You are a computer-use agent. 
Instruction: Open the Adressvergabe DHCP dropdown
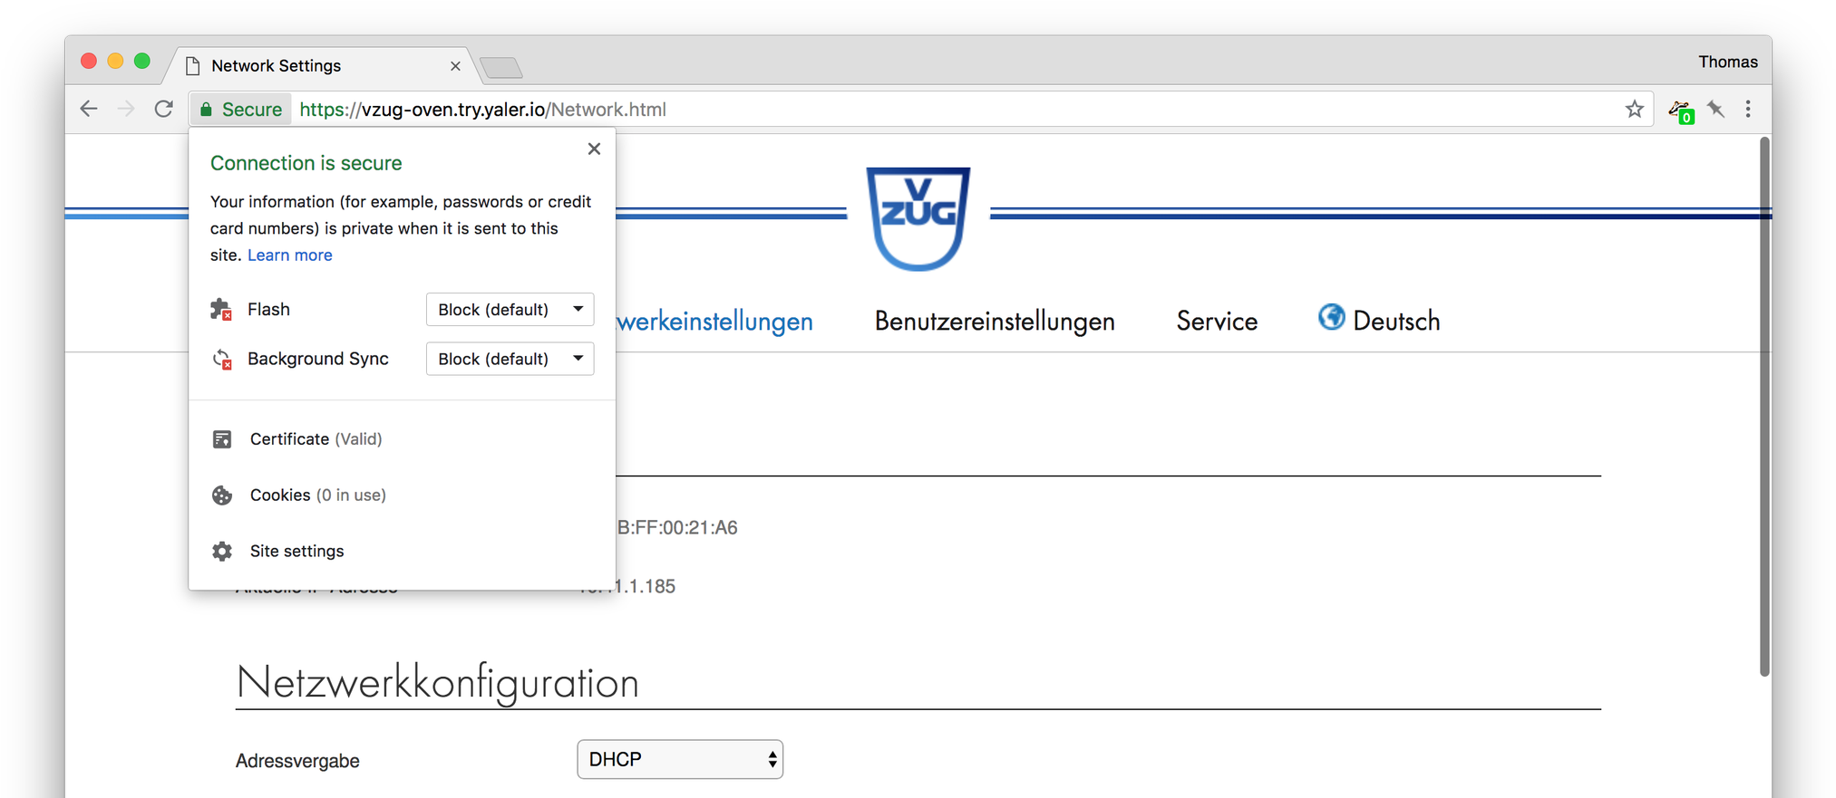click(680, 759)
